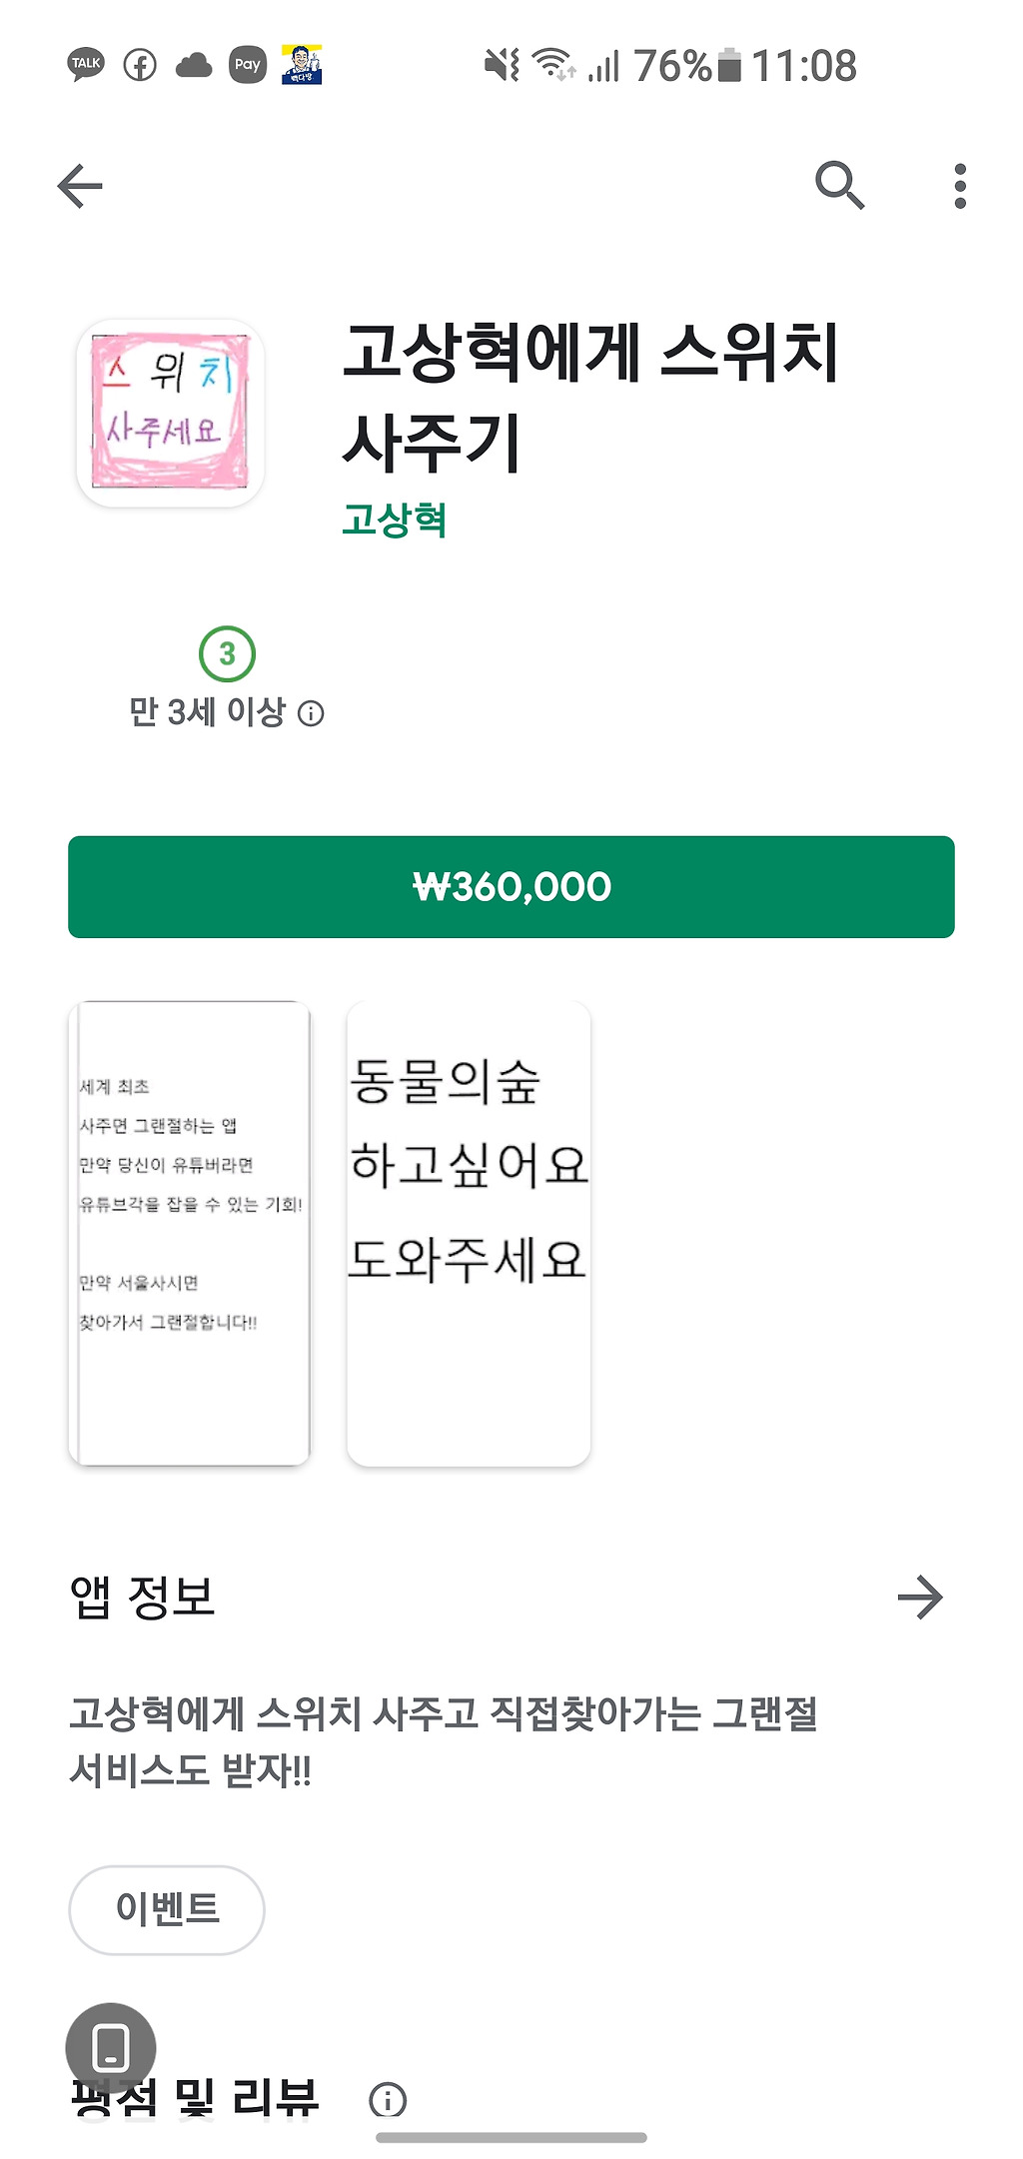Tap the pink 스위치 사주세요 app icon
1023x2159 pixels.
pyautogui.click(x=170, y=413)
